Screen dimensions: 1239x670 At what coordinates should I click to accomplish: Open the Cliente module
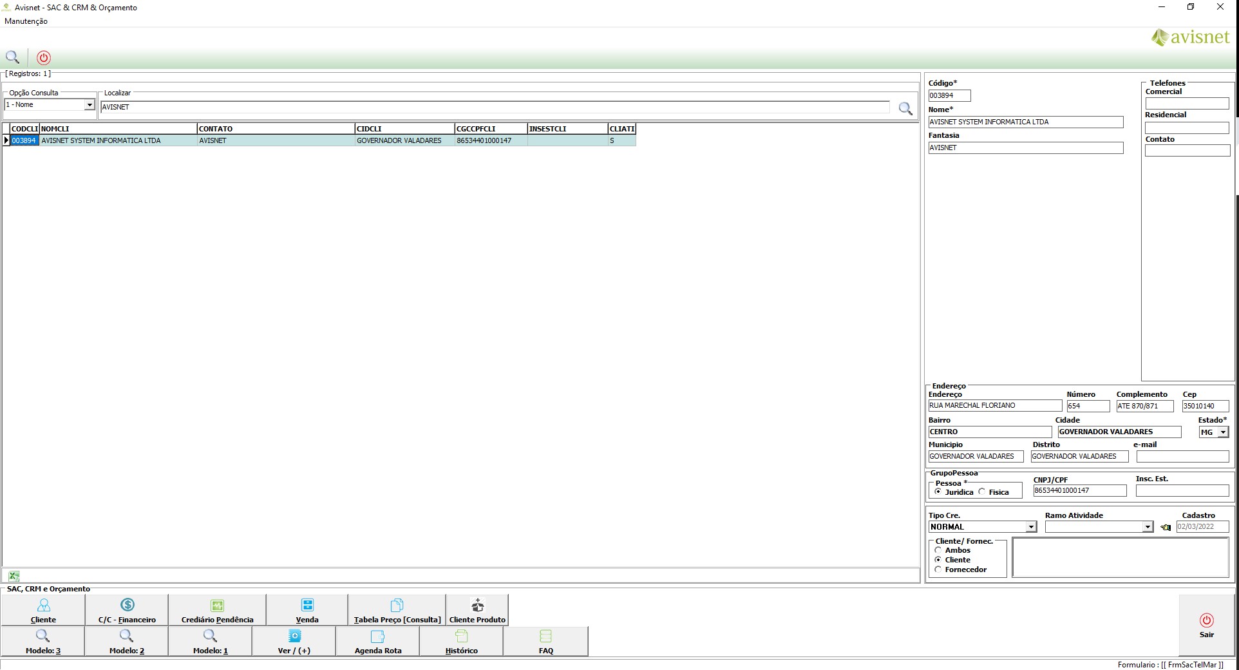pos(43,610)
